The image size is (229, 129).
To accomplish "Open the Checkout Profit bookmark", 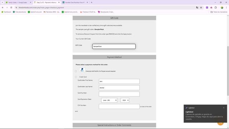I will pyautogui.click(x=88, y=12).
